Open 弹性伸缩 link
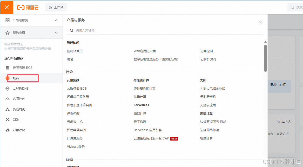This screenshot has height=167, width=303. coord(73,113)
